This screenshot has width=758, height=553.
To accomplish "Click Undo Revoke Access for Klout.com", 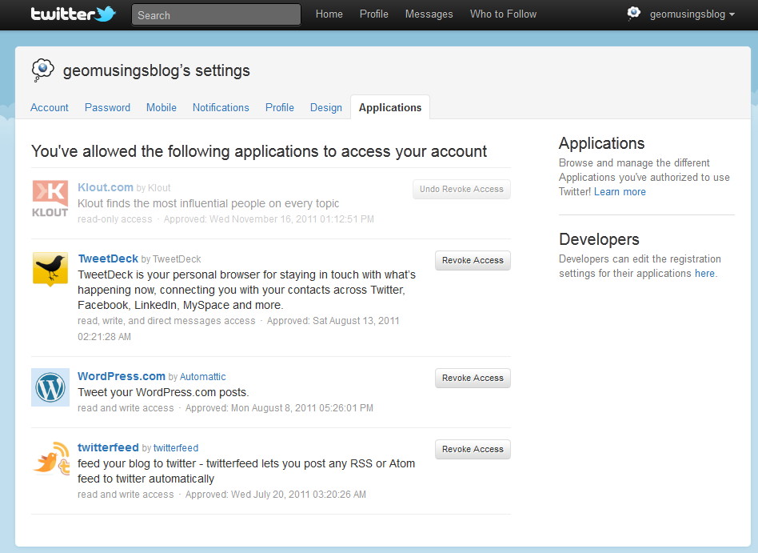I will tap(461, 189).
